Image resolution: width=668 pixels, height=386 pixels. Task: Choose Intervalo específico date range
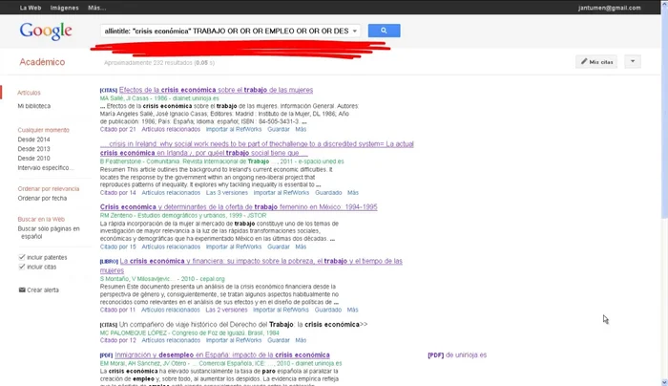coord(45,167)
